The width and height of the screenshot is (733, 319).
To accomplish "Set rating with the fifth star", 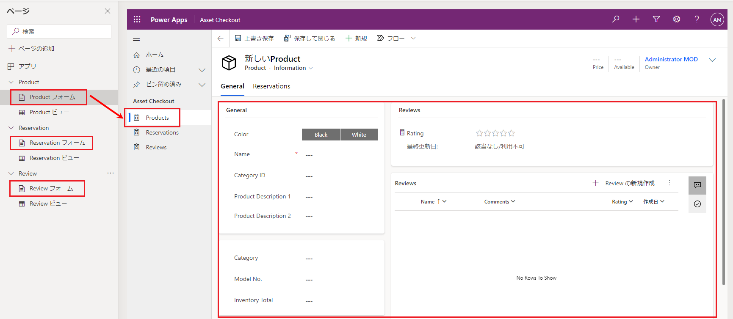I will coord(512,133).
